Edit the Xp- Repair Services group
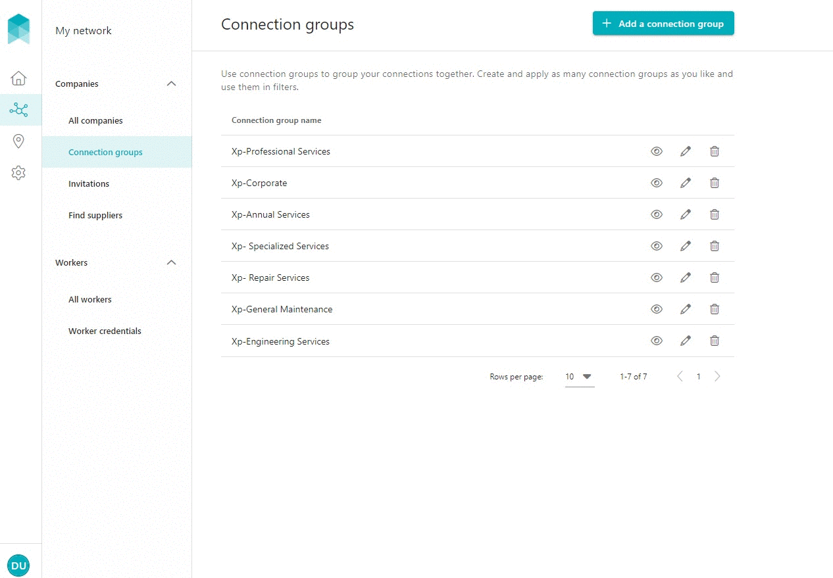The height and width of the screenshot is (578, 833). 686,277
